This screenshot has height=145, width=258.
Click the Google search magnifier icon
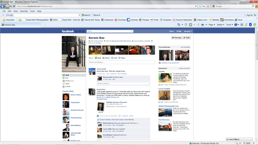(x=253, y=6)
